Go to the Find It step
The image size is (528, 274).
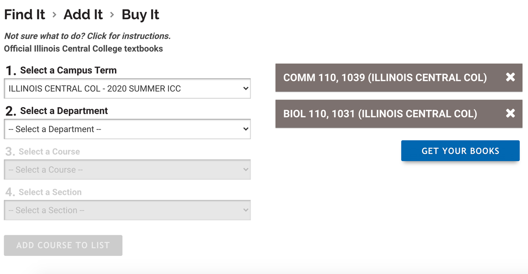24,15
